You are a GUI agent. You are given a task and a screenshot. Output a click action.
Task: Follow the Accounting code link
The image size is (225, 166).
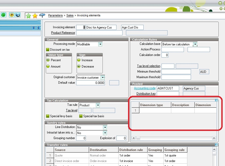145,88
